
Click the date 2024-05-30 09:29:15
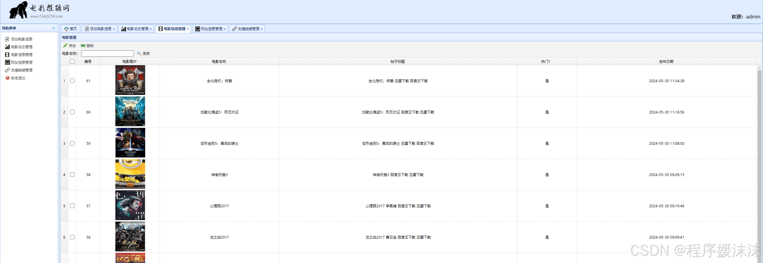[x=667, y=175]
